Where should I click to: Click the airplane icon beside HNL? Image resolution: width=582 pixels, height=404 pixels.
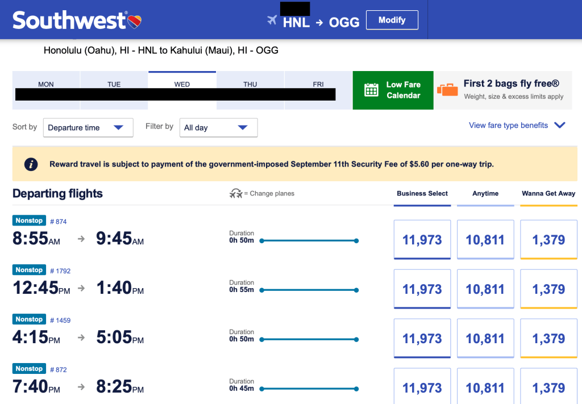click(x=272, y=21)
